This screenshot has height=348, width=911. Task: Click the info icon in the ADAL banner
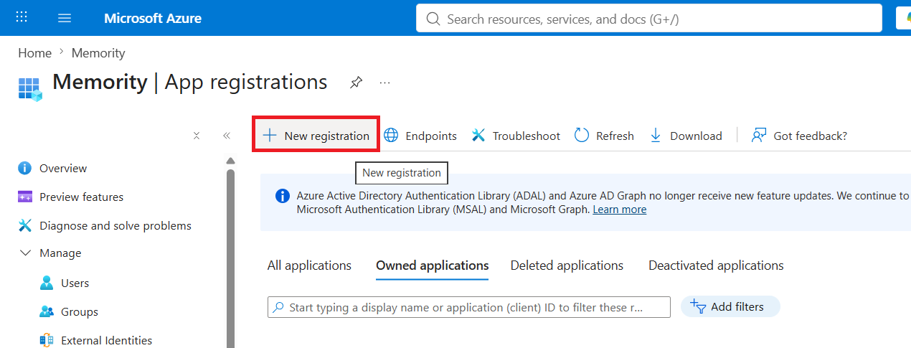[283, 196]
